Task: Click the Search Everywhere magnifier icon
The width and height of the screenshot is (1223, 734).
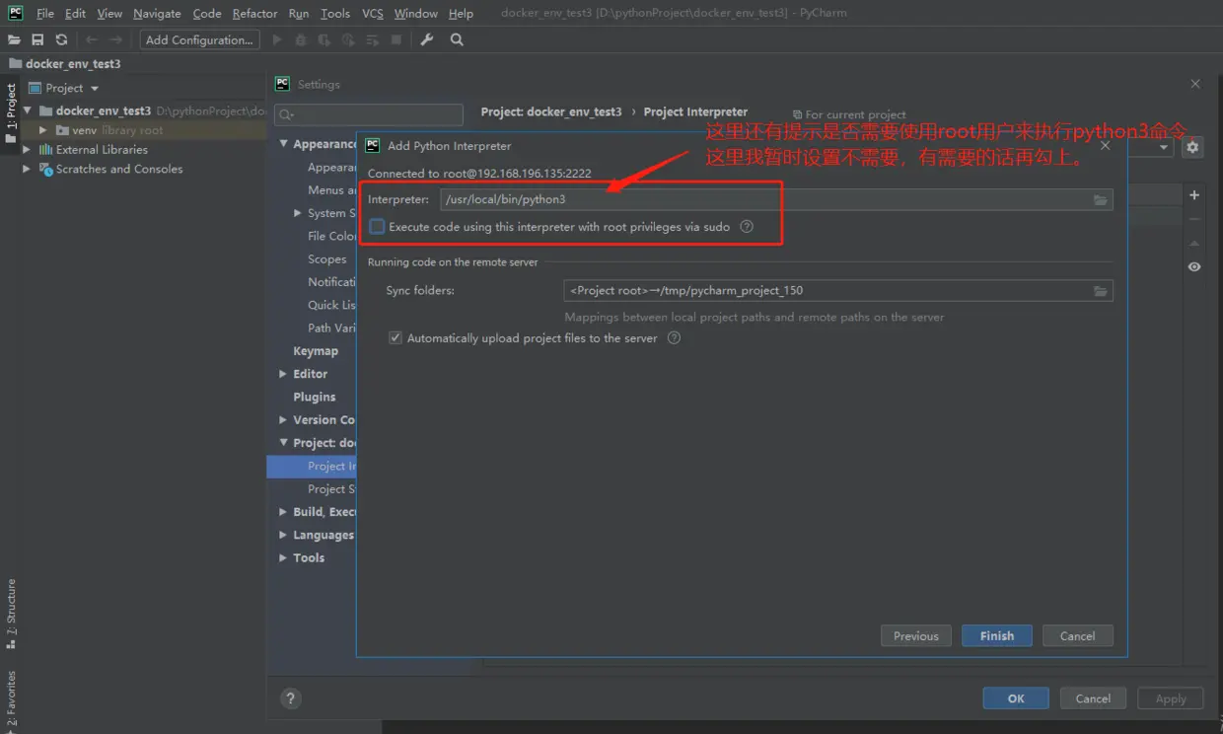Action: click(457, 39)
